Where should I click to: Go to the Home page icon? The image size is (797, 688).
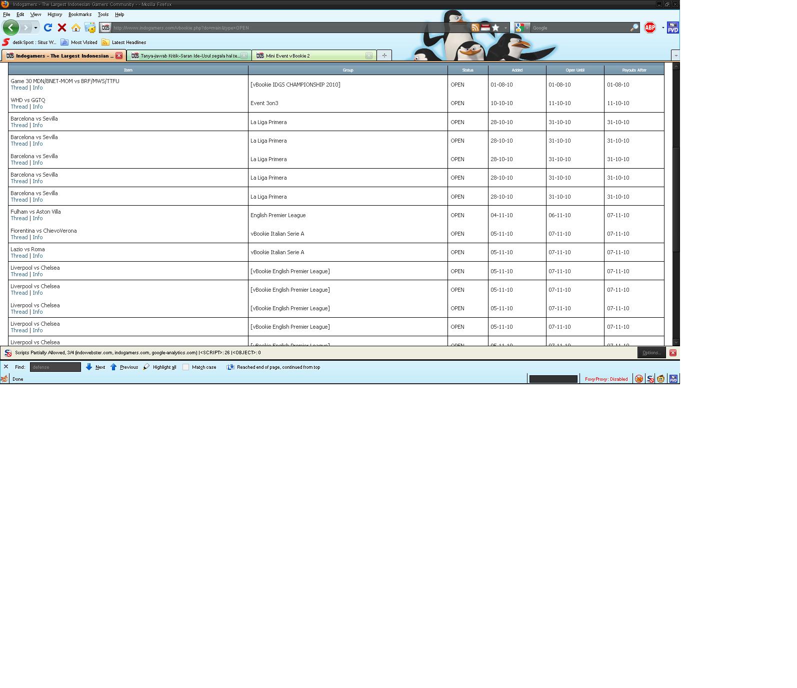[76, 28]
